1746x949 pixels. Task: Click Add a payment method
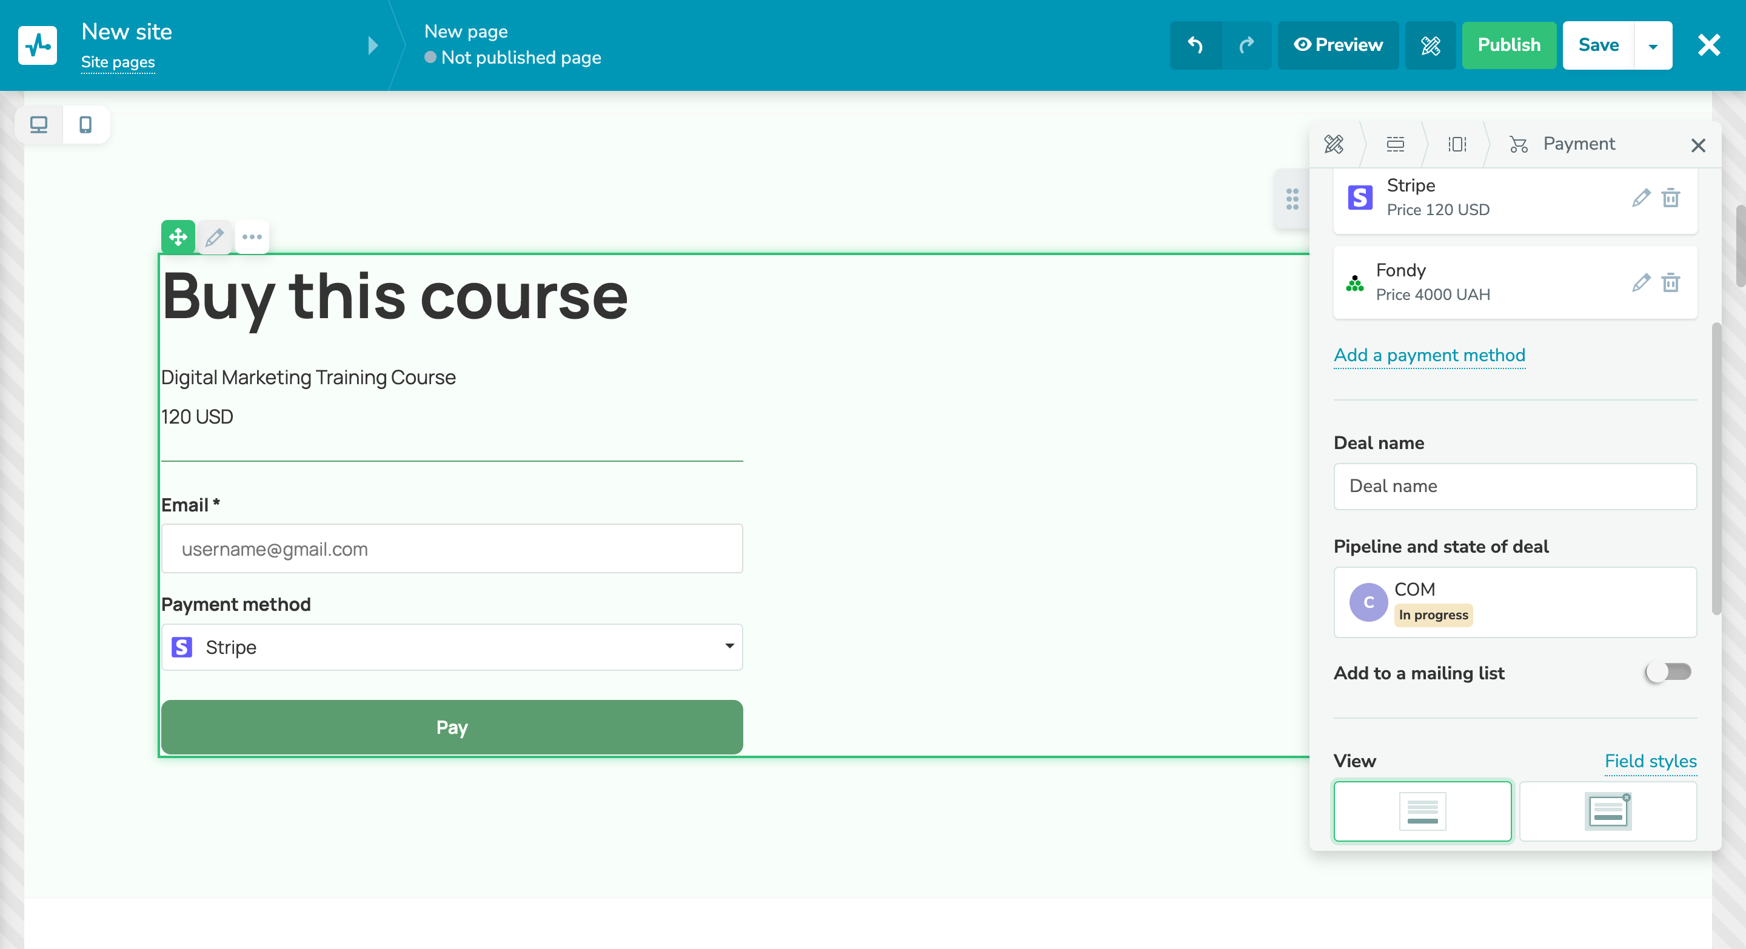tap(1429, 355)
